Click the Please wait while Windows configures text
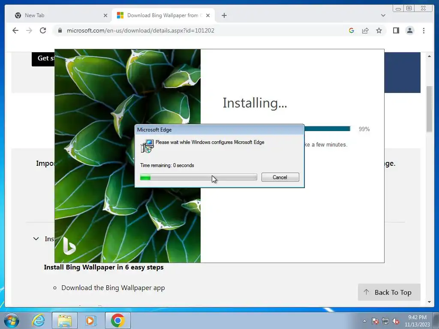Screen dimensions: 439x329 pyautogui.click(x=210, y=142)
